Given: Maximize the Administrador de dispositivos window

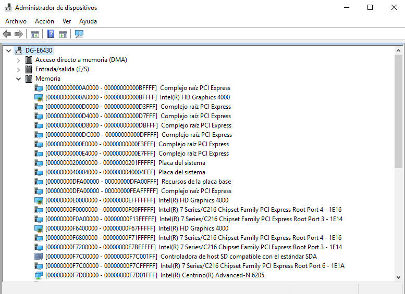Looking at the screenshot, I should click(370, 7).
